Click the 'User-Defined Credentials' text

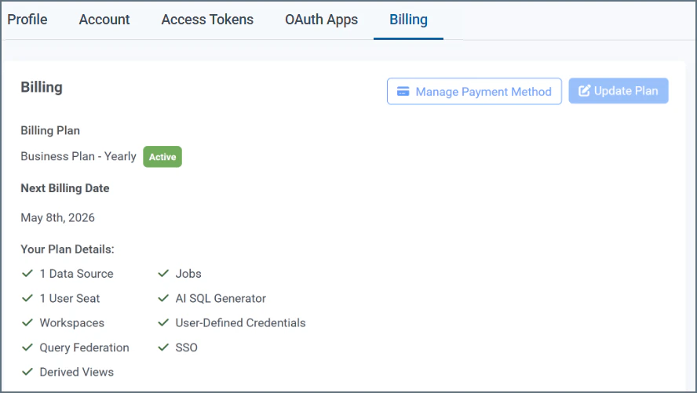click(x=240, y=323)
